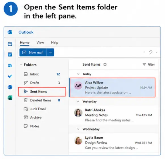Screen dimensions: 165x159
Task: Click the Drafts count 3
Action: coord(59,83)
